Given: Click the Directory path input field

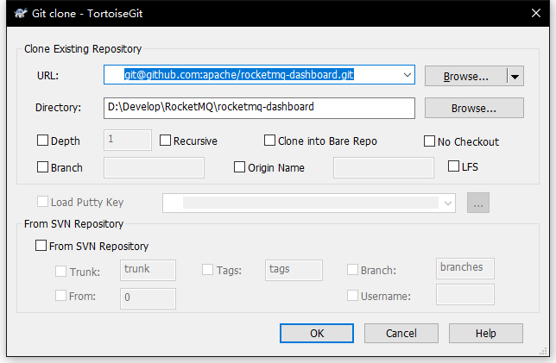Looking at the screenshot, I should point(259,108).
